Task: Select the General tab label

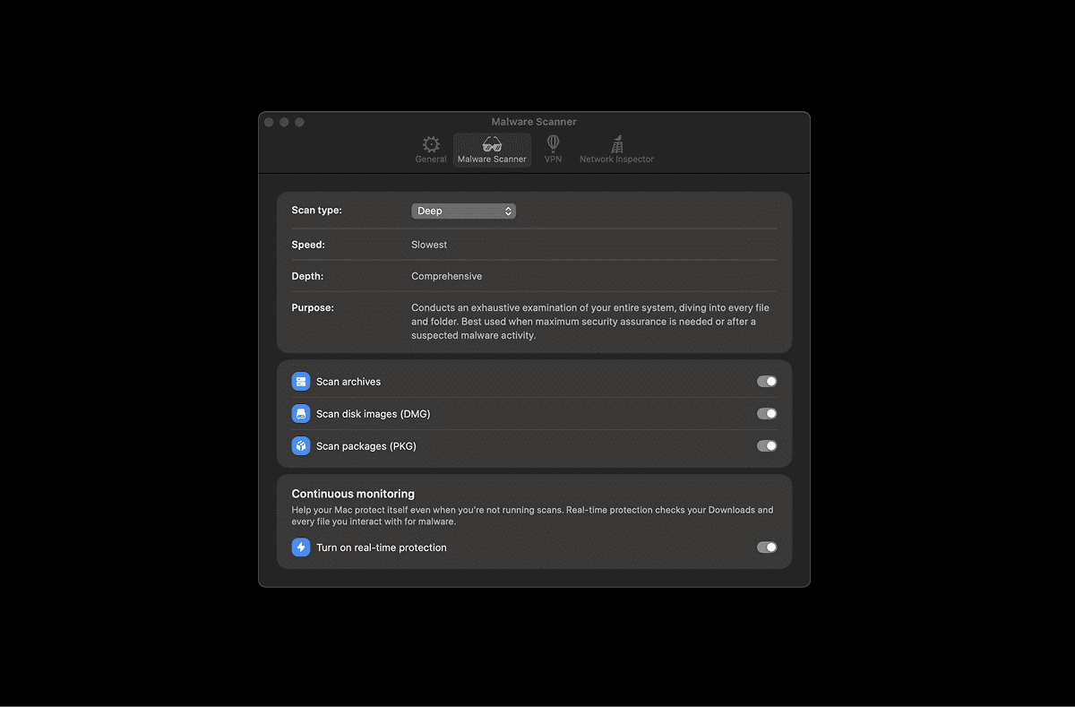Action: click(x=431, y=160)
